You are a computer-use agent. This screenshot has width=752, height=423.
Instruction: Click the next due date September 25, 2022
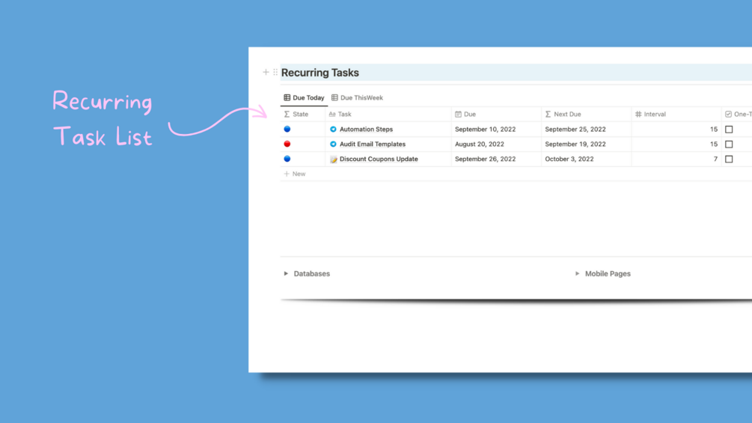point(575,130)
